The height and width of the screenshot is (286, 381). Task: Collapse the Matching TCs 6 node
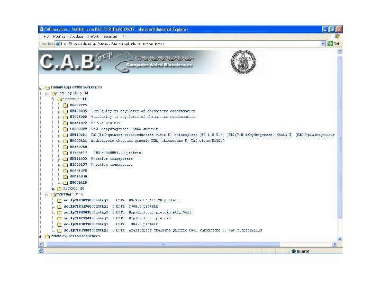47,195
